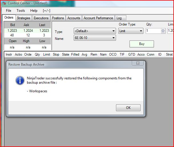Click the blue information icon in dialog
174x147 pixels.
click(20, 81)
